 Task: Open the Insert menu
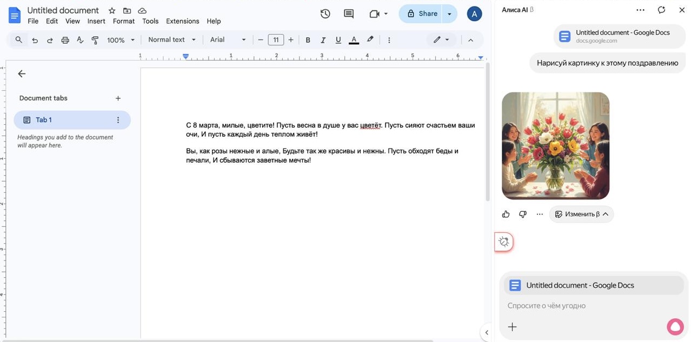pos(96,21)
